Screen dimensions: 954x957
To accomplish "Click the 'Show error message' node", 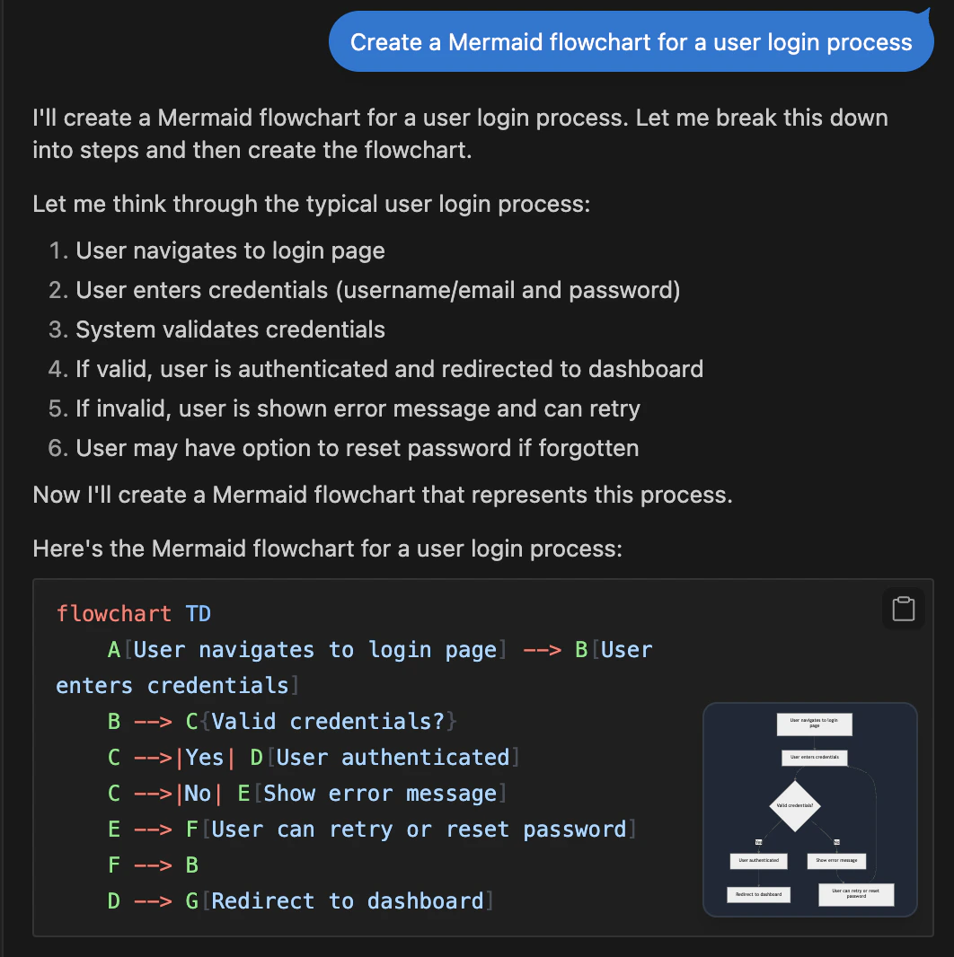I will click(x=837, y=860).
